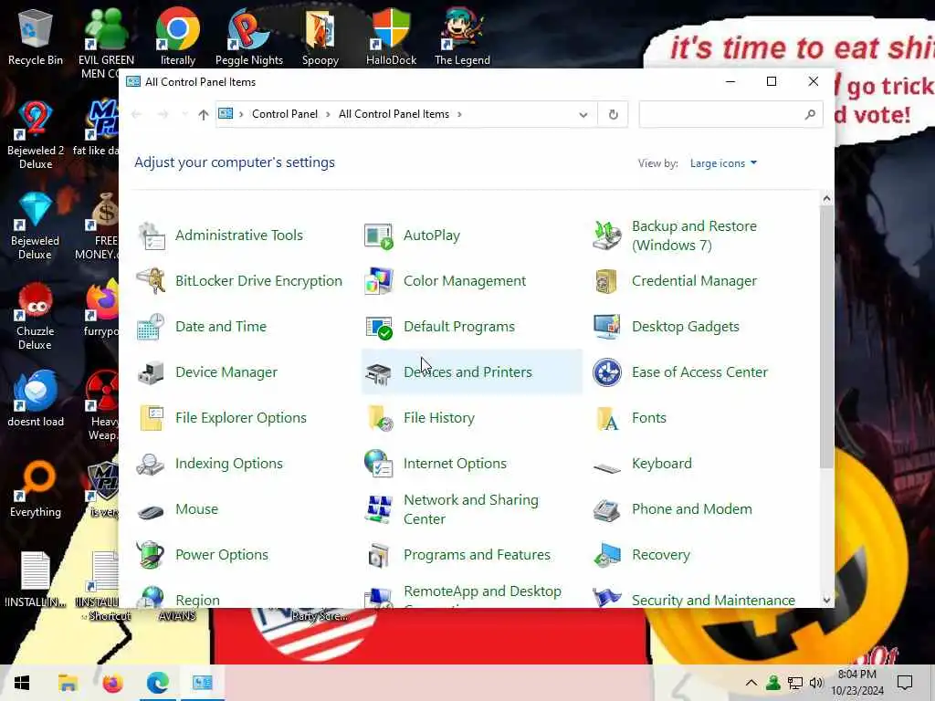The image size is (935, 701).
Task: Show hidden system tray icons
Action: point(751,683)
